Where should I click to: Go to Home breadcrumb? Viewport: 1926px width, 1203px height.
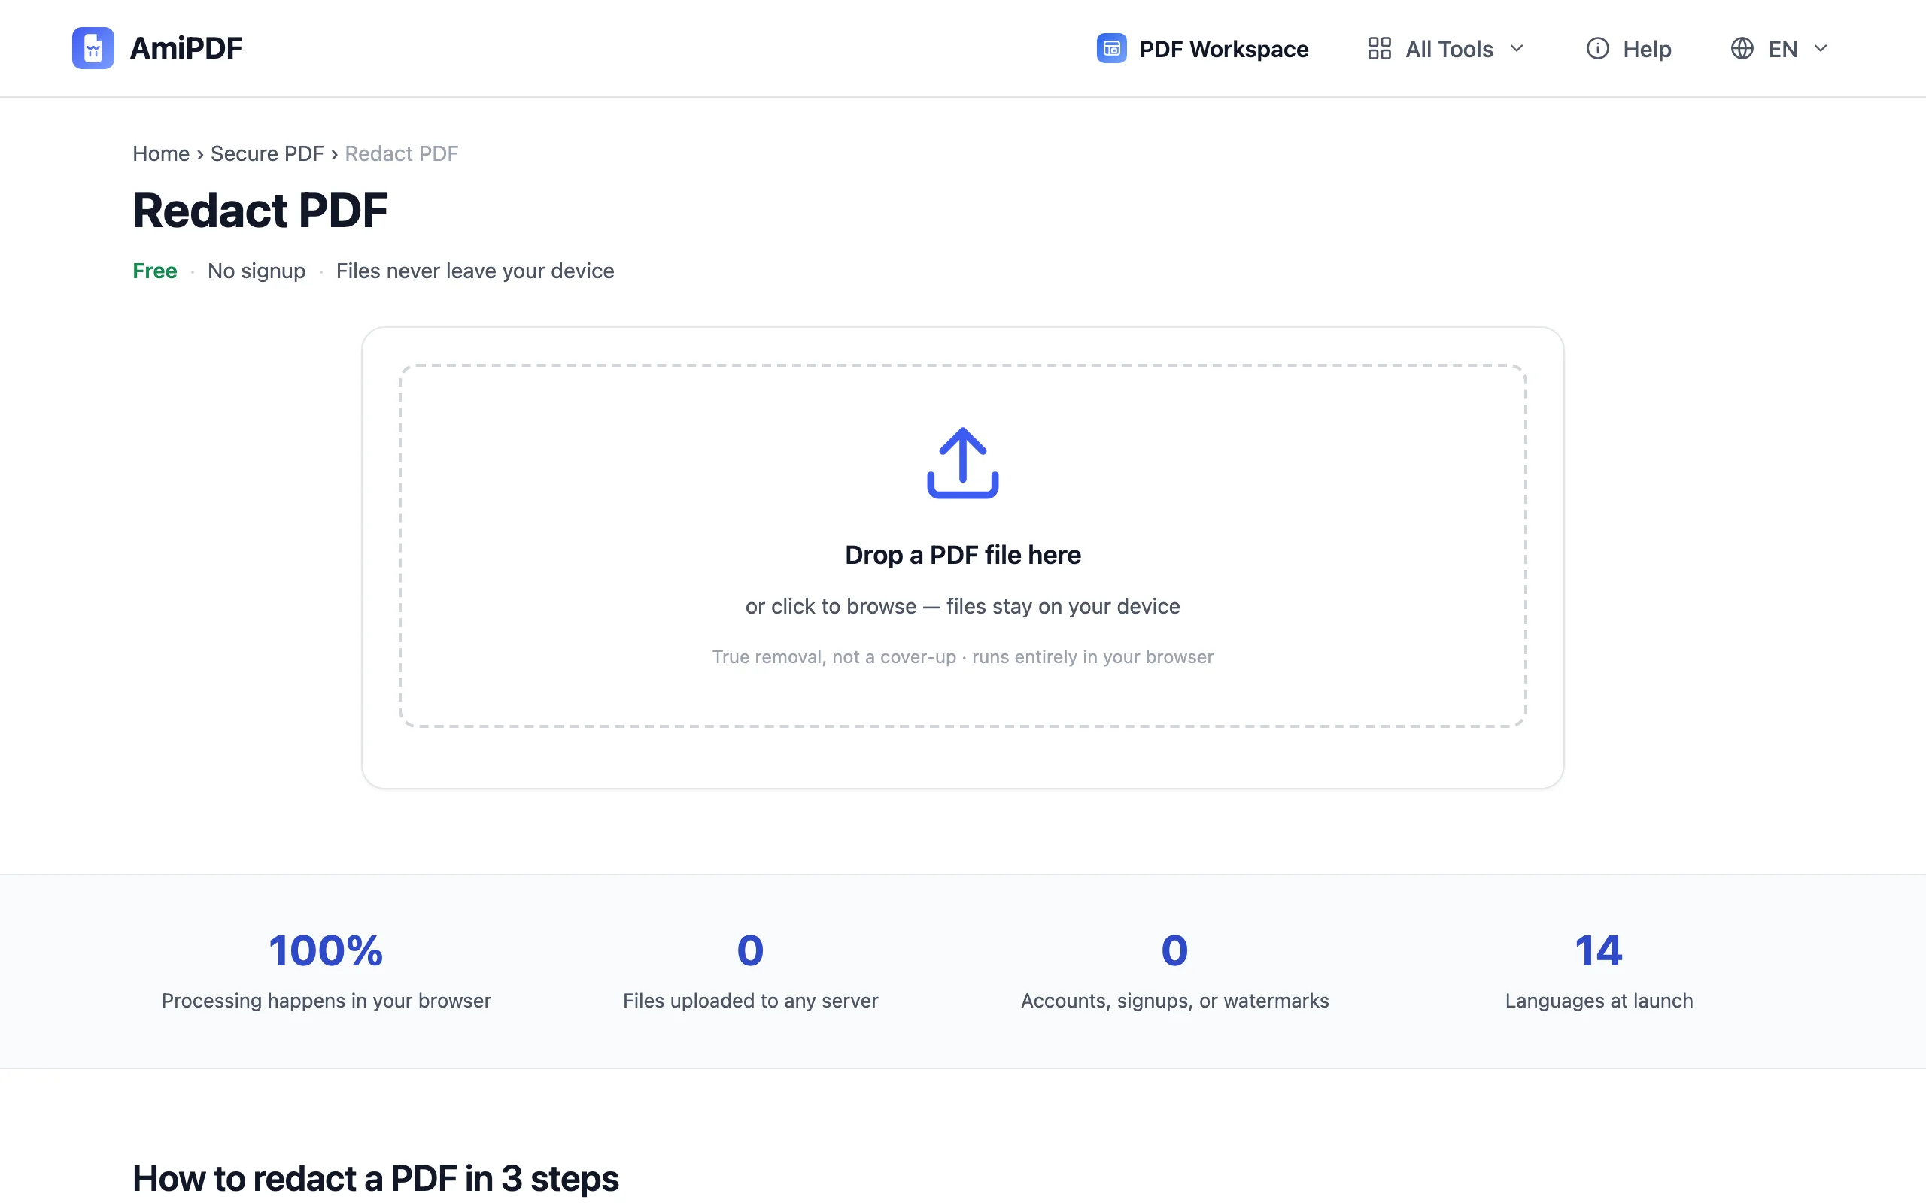(x=161, y=153)
